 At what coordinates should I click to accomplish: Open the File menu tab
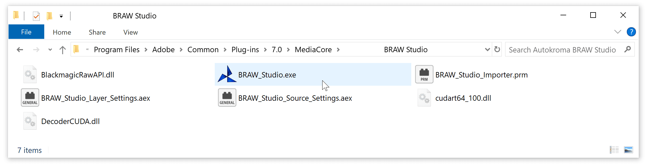pos(26,32)
